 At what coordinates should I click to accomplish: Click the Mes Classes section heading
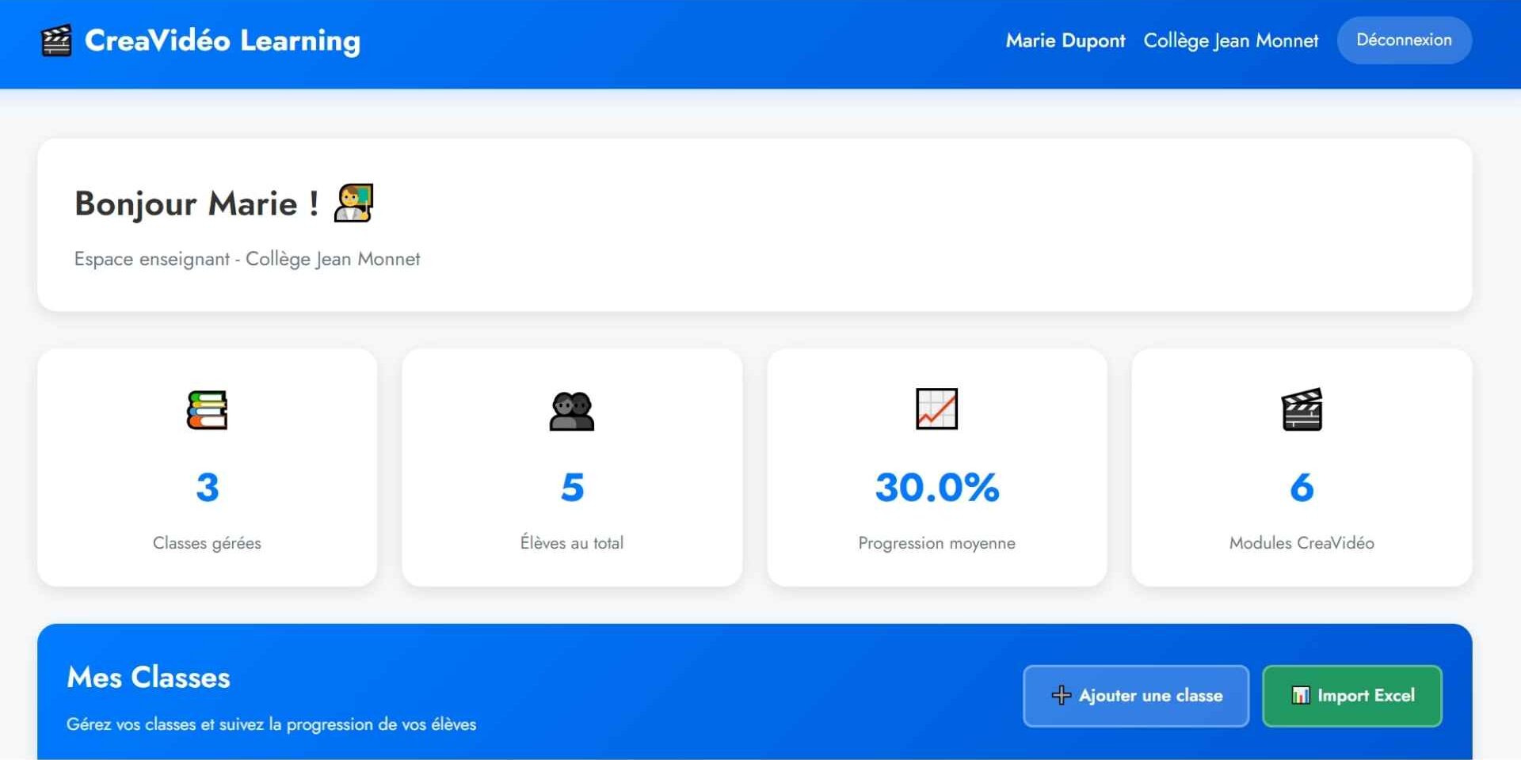pyautogui.click(x=148, y=678)
